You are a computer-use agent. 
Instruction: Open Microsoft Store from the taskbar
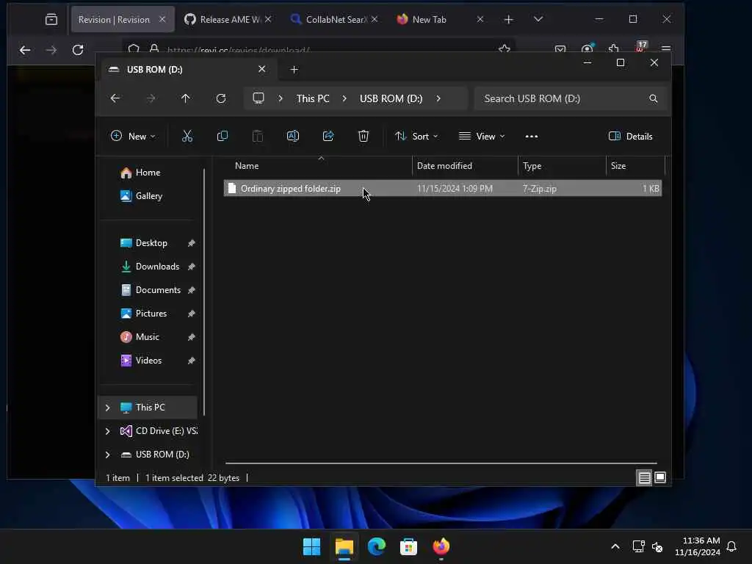[408, 546]
